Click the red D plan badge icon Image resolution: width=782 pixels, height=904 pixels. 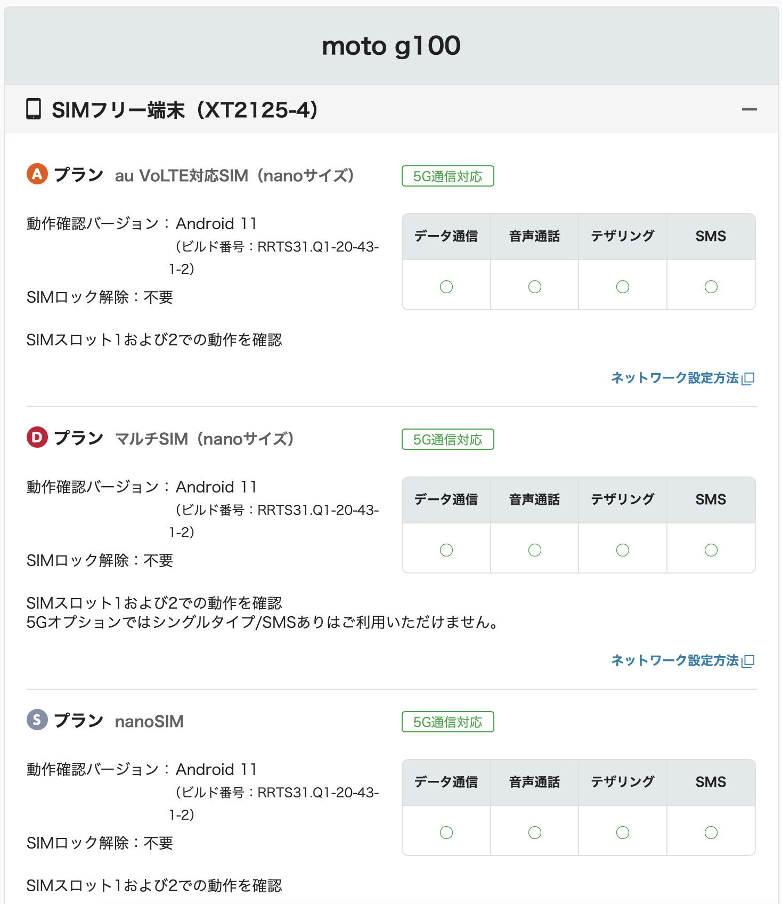coord(37,437)
